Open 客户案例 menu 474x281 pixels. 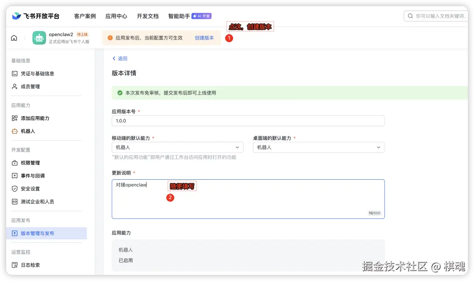85,16
